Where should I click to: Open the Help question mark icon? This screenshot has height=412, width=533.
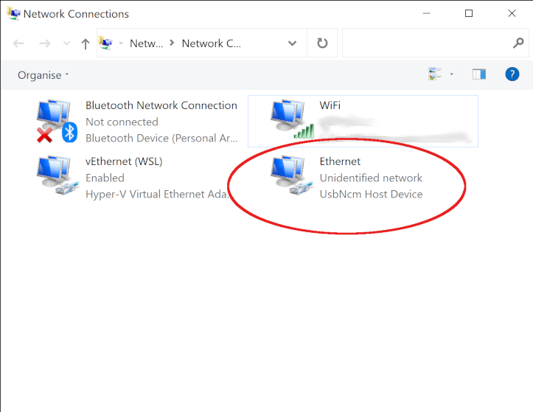(512, 74)
